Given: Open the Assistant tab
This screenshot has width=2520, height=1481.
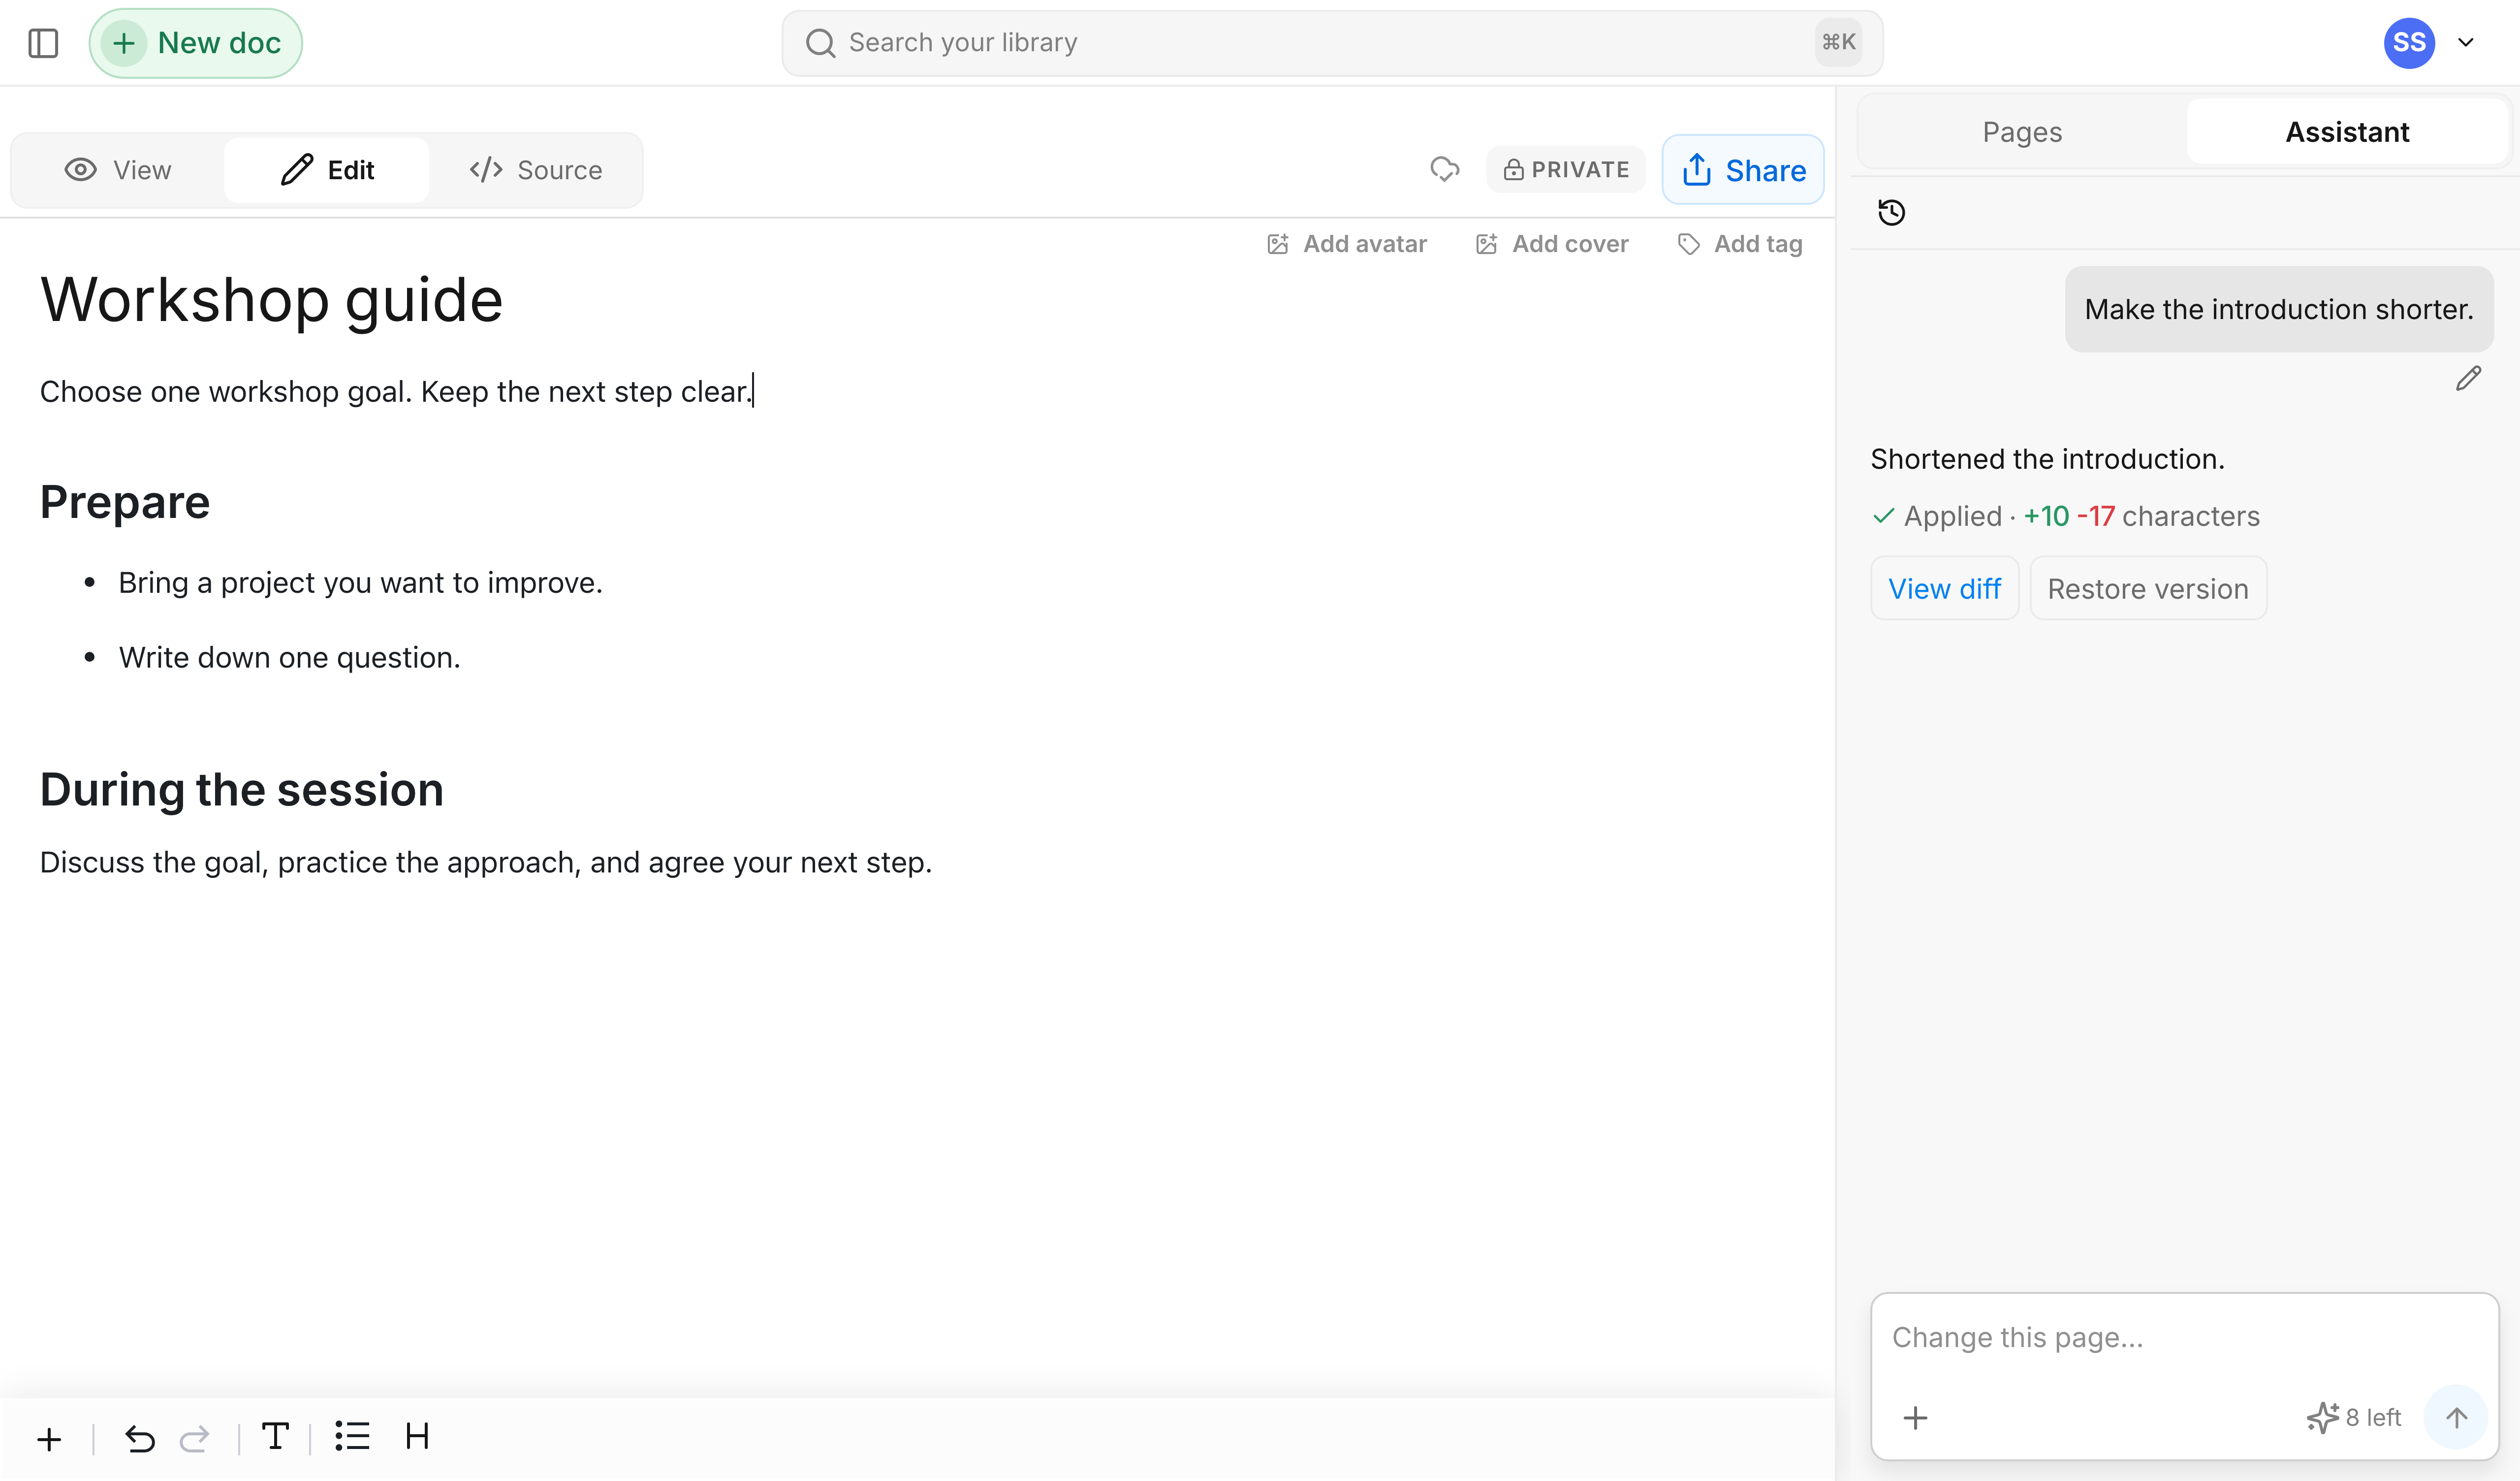Looking at the screenshot, I should 2347,132.
